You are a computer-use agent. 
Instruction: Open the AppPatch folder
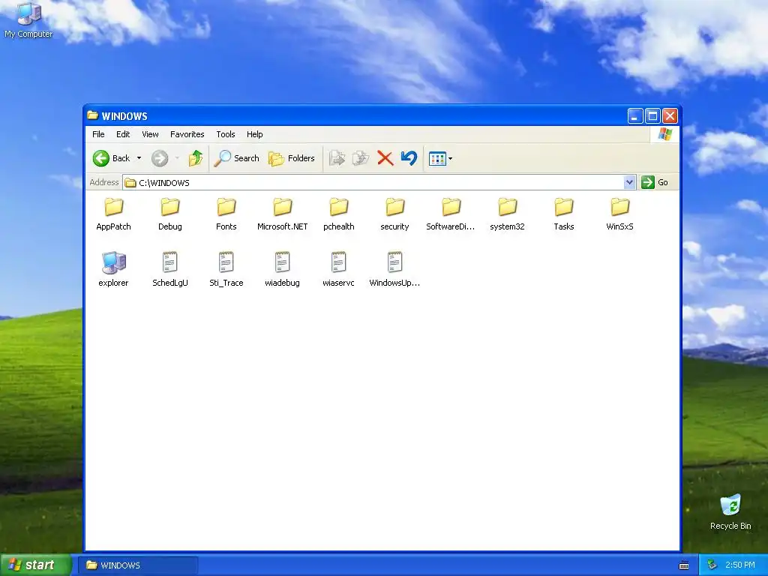click(114, 214)
